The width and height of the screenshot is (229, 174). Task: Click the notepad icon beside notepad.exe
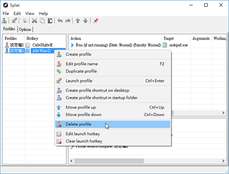pyautogui.click(x=165, y=45)
